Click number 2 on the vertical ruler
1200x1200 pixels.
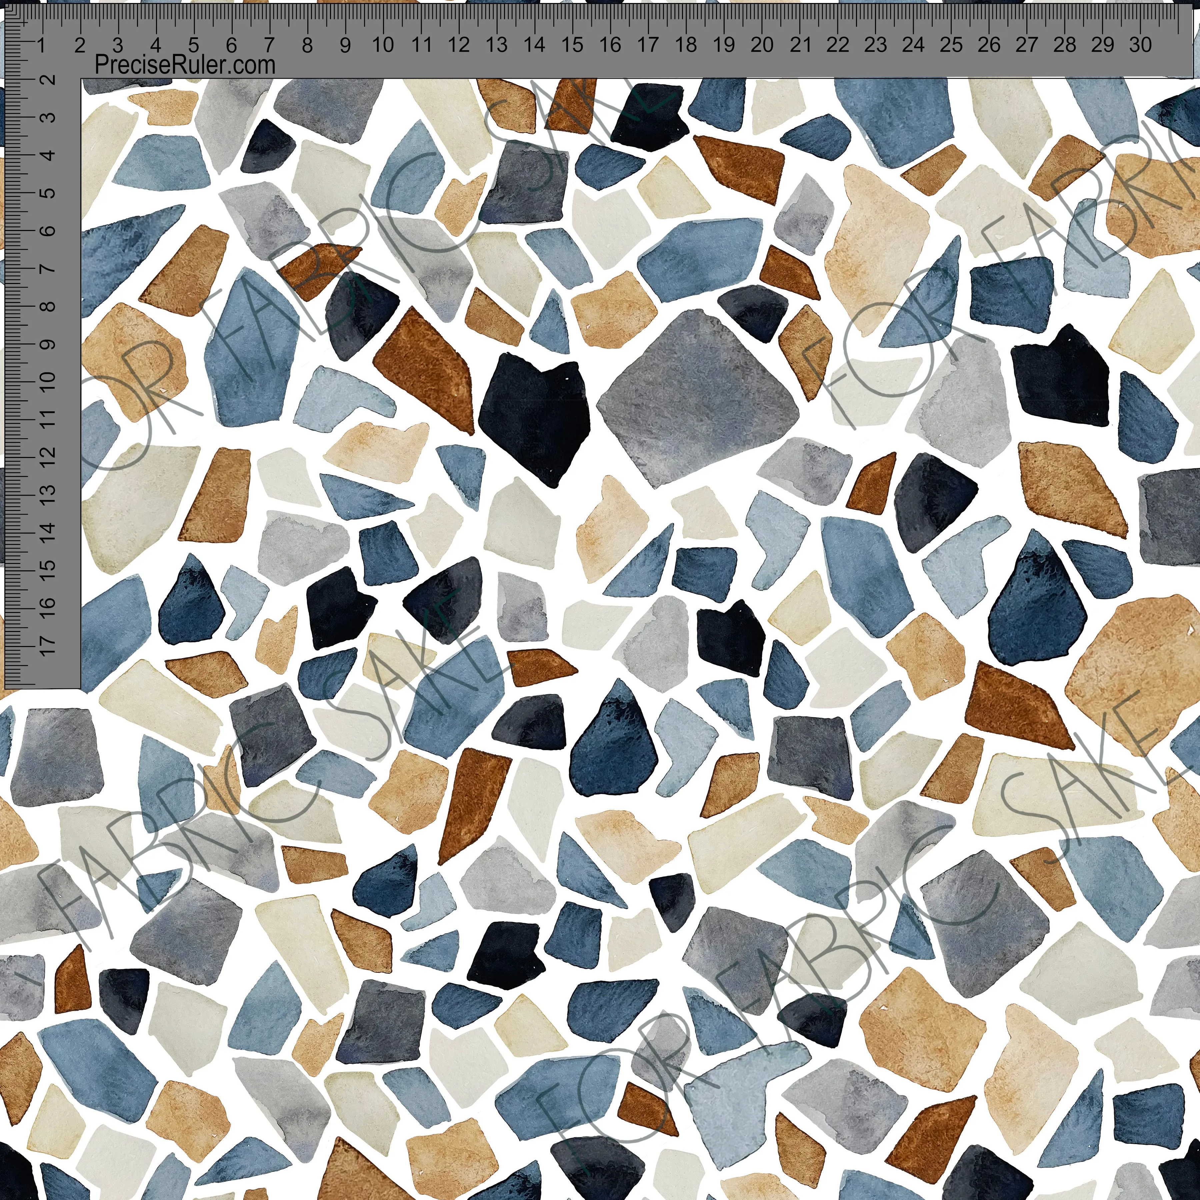(48, 80)
